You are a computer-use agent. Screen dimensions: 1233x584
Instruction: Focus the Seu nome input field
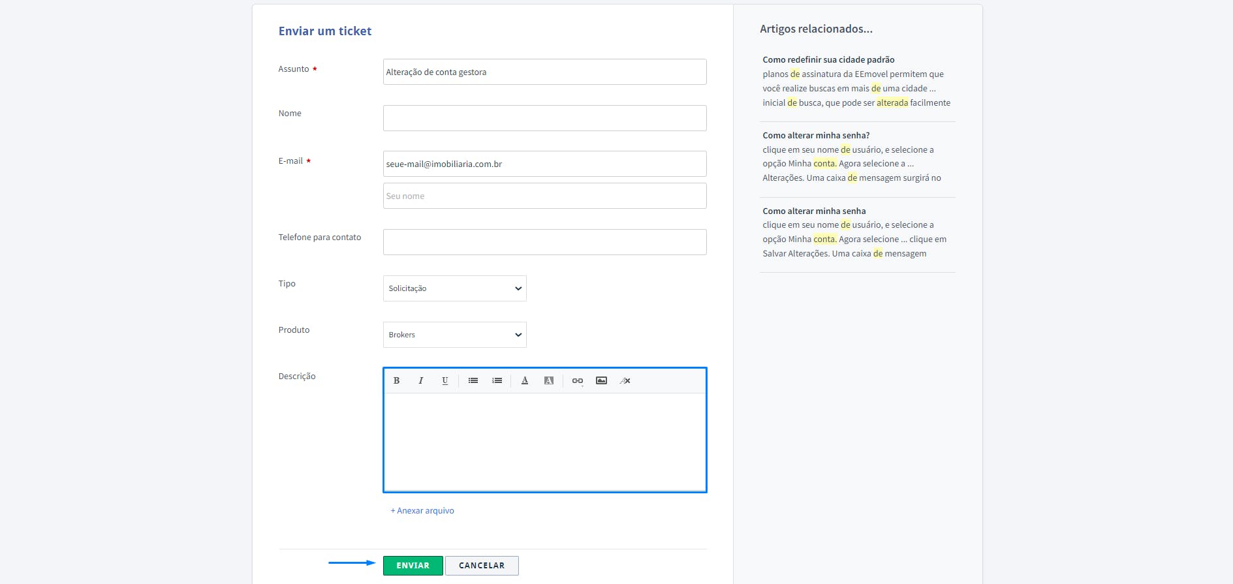(545, 196)
